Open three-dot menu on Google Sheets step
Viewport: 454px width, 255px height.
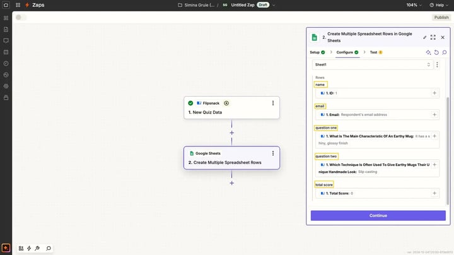pos(273,153)
